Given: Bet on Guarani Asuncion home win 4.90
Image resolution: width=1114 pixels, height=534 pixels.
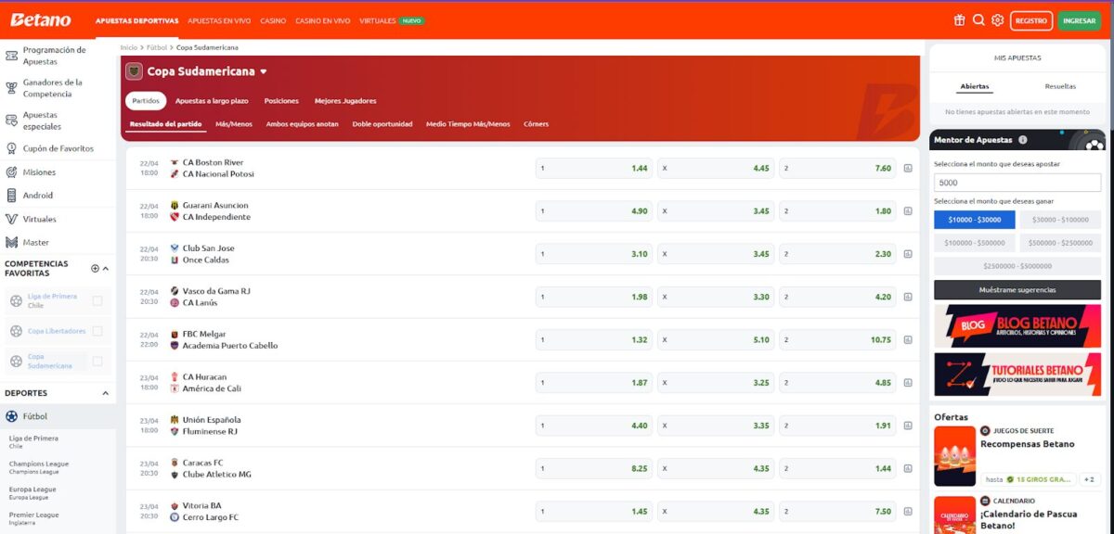Looking at the screenshot, I should 594,211.
